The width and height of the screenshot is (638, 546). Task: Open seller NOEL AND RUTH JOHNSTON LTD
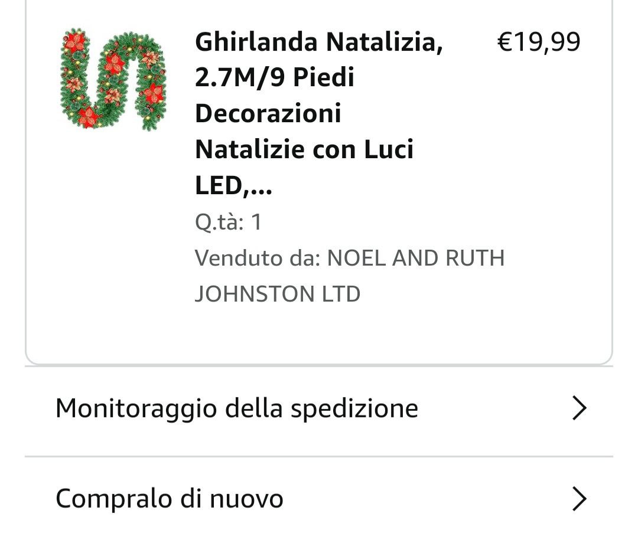click(415, 258)
